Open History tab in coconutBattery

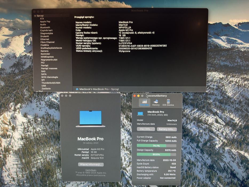(156, 103)
